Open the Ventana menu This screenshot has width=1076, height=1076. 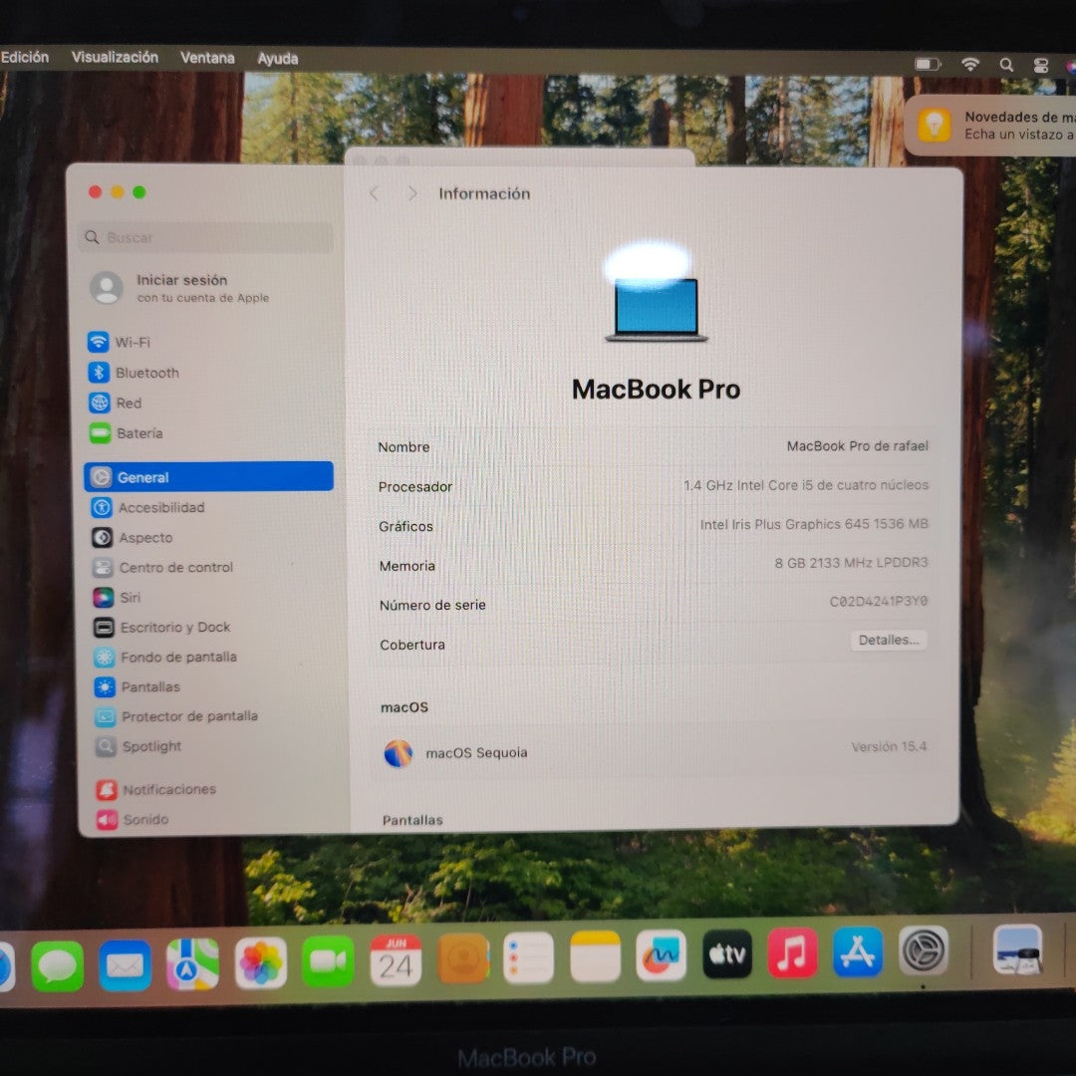coord(207,58)
